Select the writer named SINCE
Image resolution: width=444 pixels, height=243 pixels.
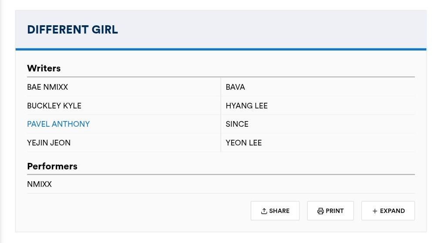237,124
